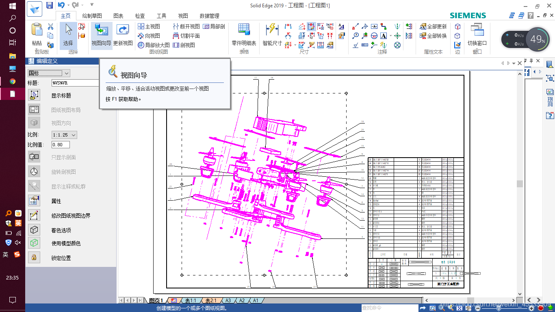
Task: Click Modify Drawing View Boundary (修改图纸视图边界)
Action: pos(34,215)
